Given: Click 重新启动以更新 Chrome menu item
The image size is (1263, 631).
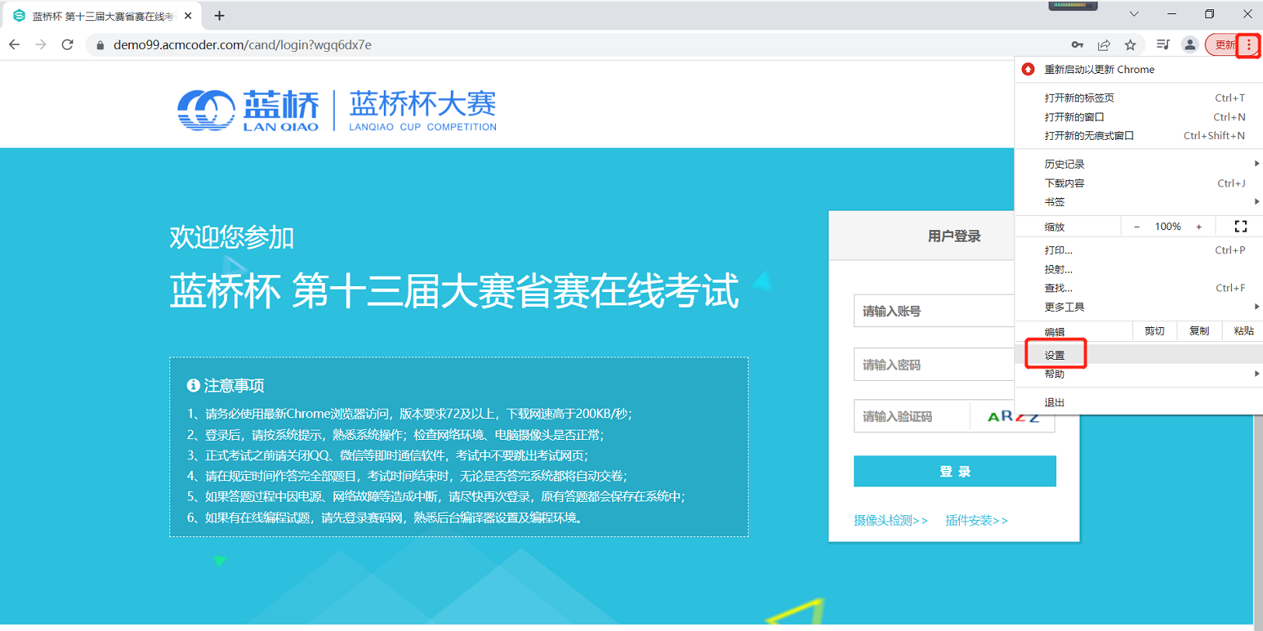Looking at the screenshot, I should tap(1139, 69).
